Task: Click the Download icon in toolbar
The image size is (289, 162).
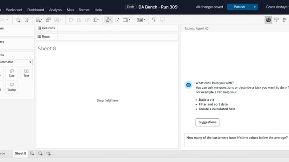Action: (x=154, y=20)
